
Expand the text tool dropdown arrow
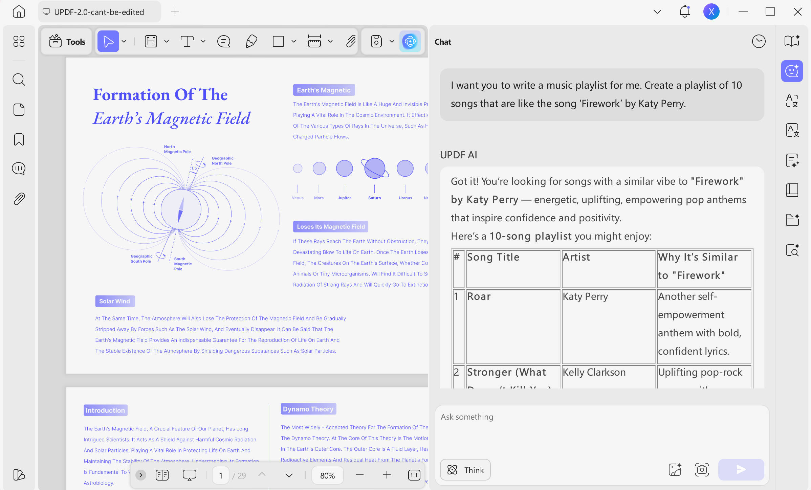tap(203, 42)
